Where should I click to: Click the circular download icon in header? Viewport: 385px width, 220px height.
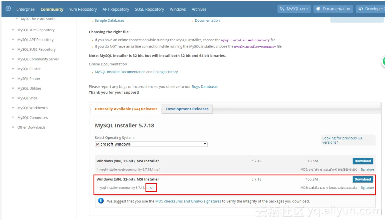pos(8,9)
